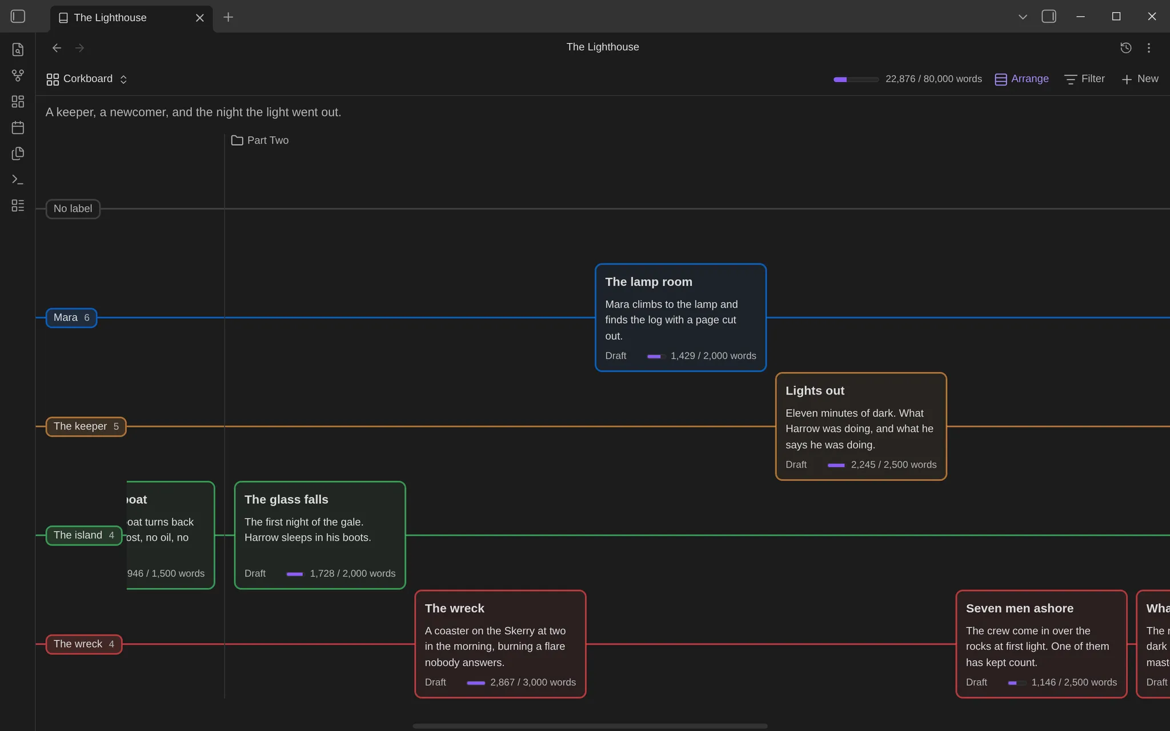Open the more options vertical dots menu

1149,48
